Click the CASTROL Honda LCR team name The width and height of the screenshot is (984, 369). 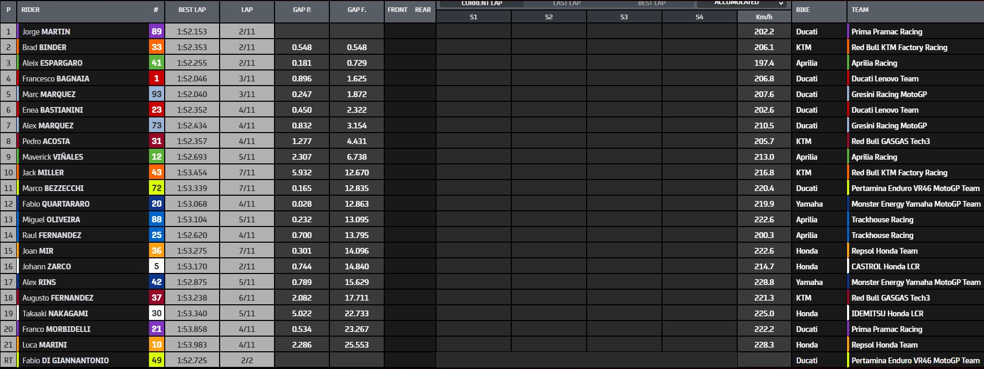tap(885, 267)
